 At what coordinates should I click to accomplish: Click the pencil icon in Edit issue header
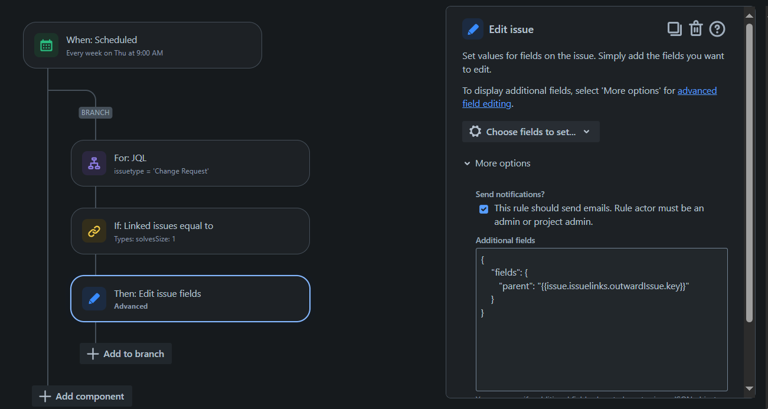coord(473,29)
